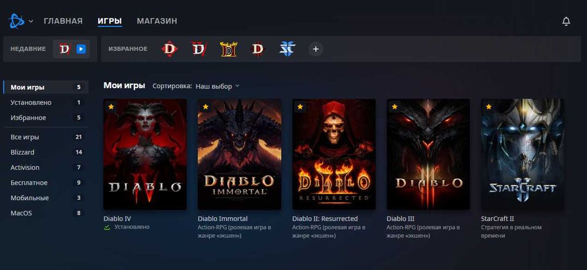This screenshot has width=587, height=270.
Task: Click the green installed checkmark icon
Action: point(107,227)
